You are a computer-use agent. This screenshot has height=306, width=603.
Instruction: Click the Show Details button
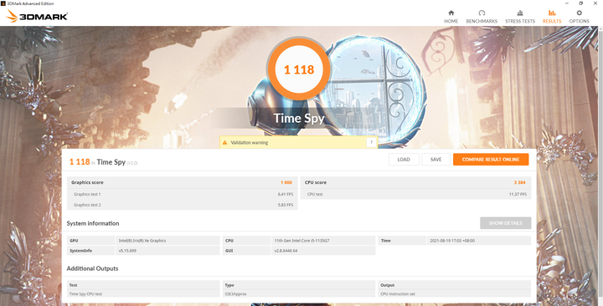pos(505,223)
